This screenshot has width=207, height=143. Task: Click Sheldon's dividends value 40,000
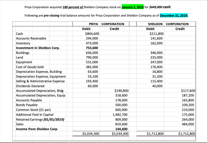pos(157,86)
